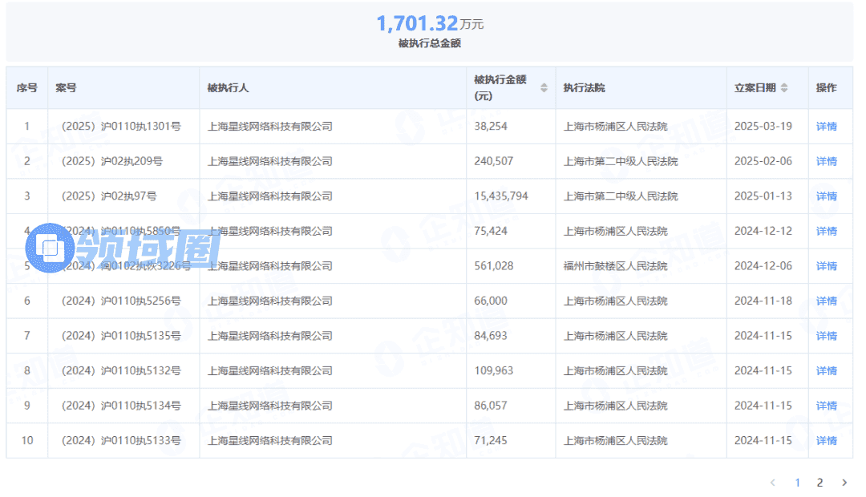The width and height of the screenshot is (866, 497).
Task: Sort by 立案日期 column sort icon
Action: point(784,88)
